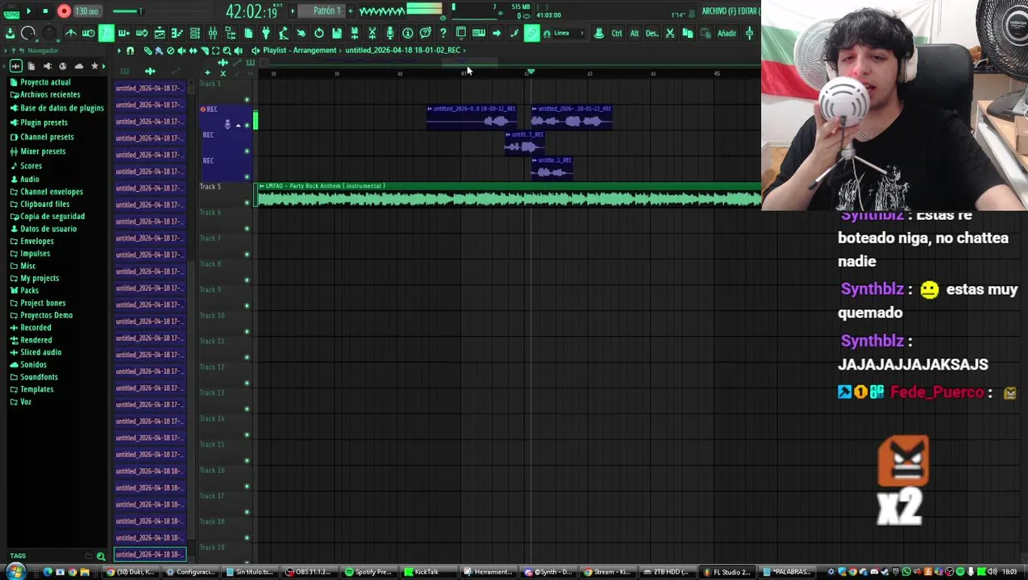Viewport: 1028px width, 580px height.
Task: Open the Templates browser folder
Action: point(36,389)
